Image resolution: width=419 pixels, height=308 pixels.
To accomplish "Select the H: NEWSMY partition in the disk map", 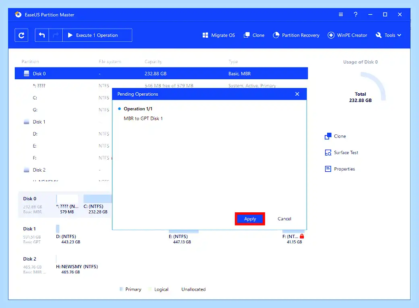I will tap(77, 267).
